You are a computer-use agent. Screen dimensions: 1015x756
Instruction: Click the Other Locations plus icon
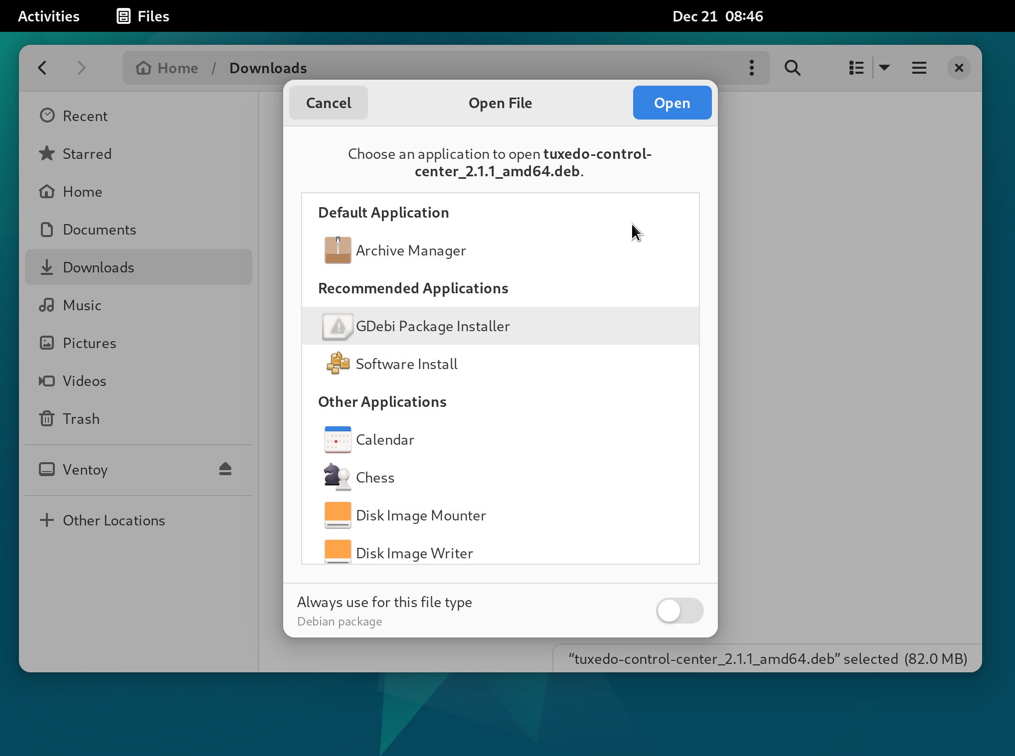click(x=47, y=520)
